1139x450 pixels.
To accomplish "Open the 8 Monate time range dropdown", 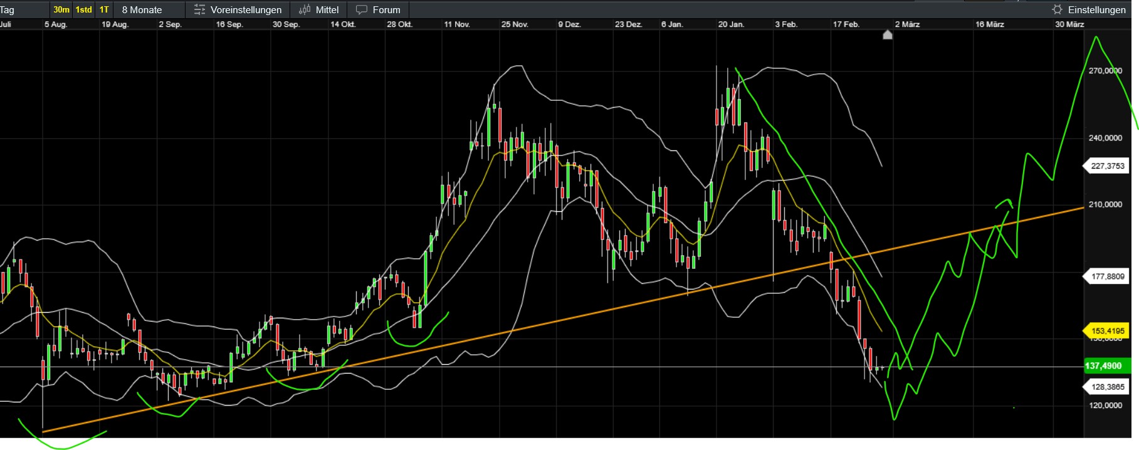I will click(142, 9).
